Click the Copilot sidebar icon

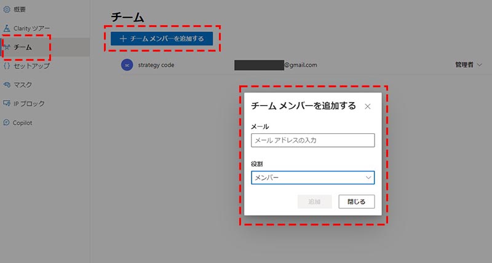tap(7, 123)
